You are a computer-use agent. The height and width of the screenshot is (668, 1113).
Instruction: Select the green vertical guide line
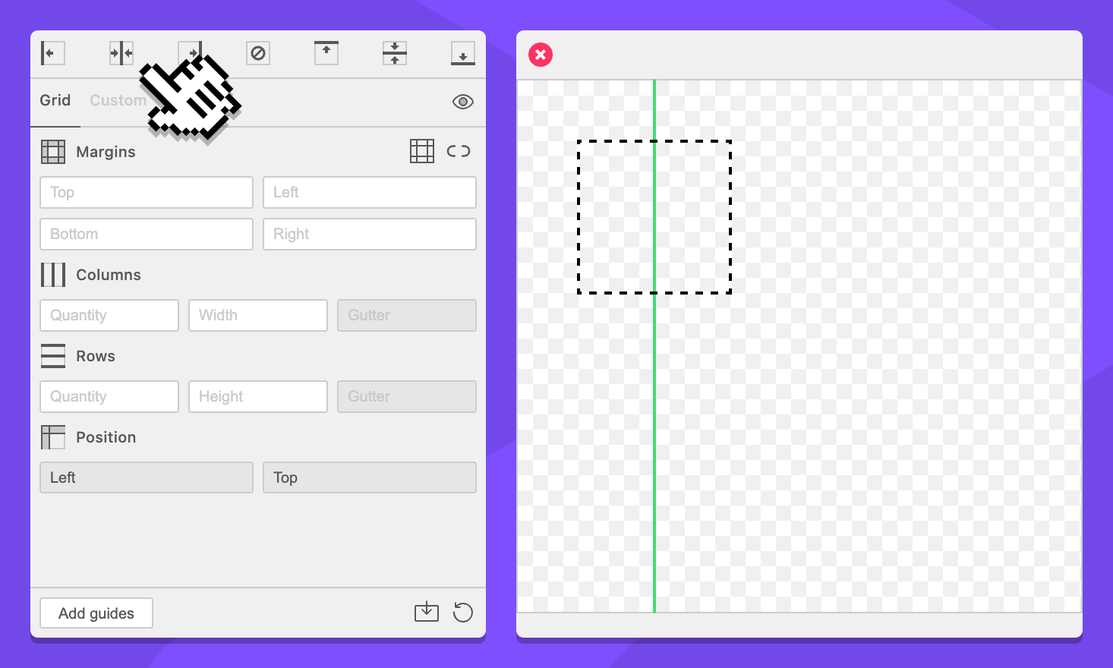click(654, 417)
